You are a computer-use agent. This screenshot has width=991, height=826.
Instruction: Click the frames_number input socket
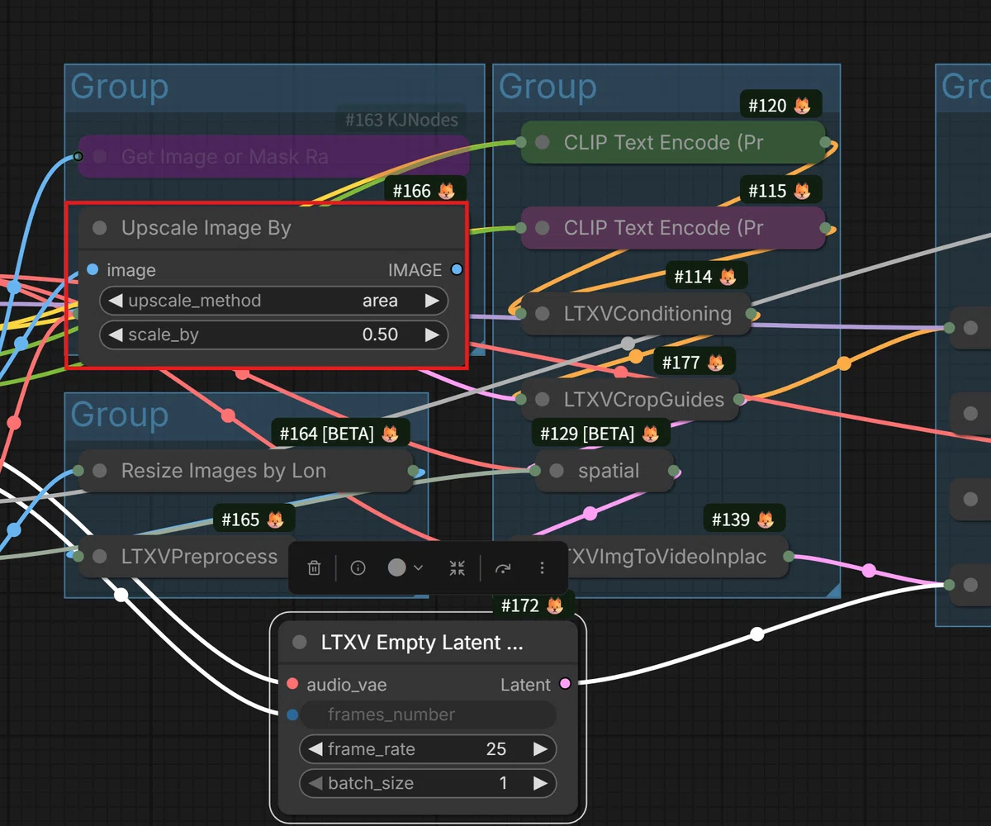pos(292,714)
